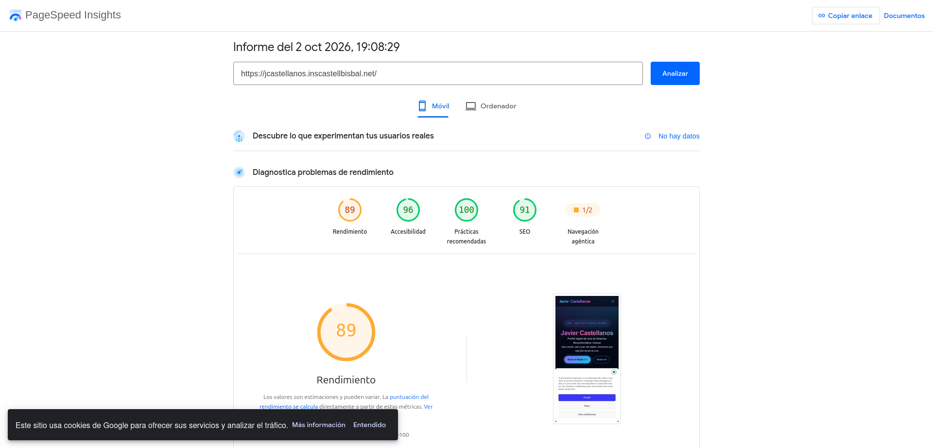Viewport: 933px width, 448px height.
Task: Click the Rendimiento label under 89
Action: pyautogui.click(x=350, y=232)
